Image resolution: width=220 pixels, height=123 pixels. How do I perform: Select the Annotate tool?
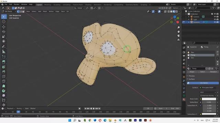(x=4, y=47)
